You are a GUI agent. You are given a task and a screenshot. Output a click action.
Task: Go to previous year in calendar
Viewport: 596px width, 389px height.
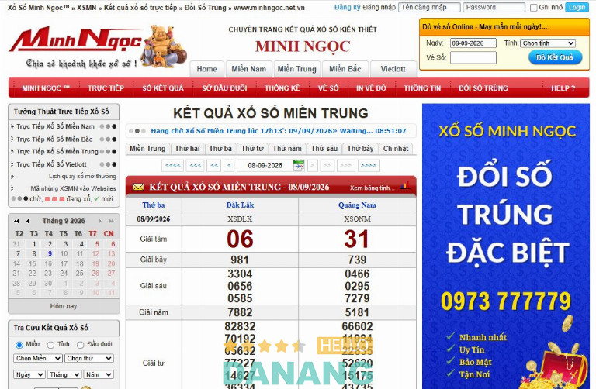pyautogui.click(x=16, y=221)
